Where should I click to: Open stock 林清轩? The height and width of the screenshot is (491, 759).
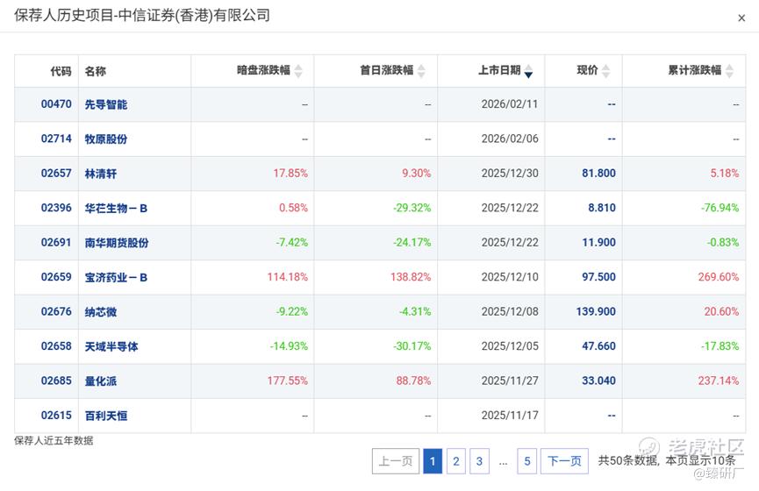pyautogui.click(x=101, y=174)
